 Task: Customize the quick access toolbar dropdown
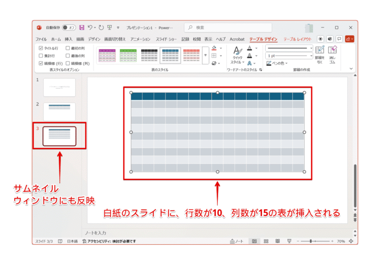point(118,27)
